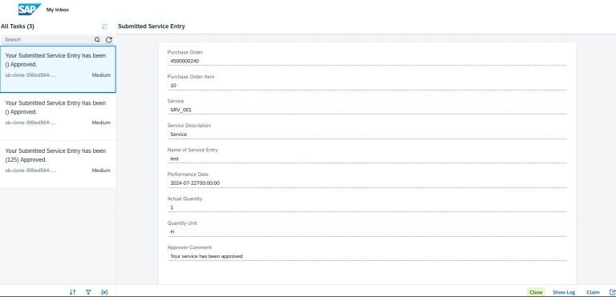Screen dimensions: 616x297
Task: Toggle multi-select mode icon beside All Tasks
Action: 104,26
